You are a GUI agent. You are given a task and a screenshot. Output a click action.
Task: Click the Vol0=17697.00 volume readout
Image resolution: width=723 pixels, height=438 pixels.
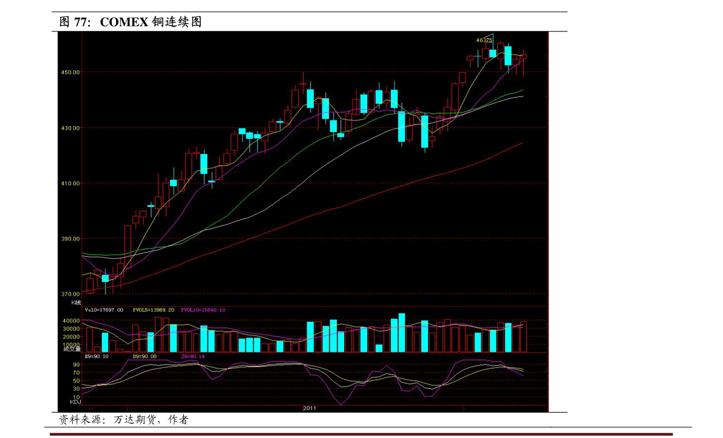point(104,310)
